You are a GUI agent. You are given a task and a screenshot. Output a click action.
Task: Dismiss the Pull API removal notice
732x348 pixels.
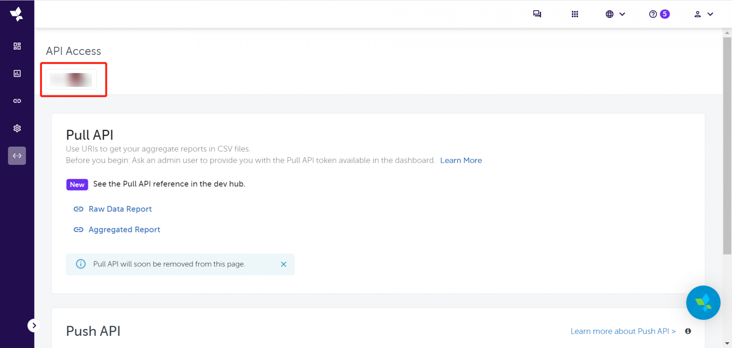point(283,264)
